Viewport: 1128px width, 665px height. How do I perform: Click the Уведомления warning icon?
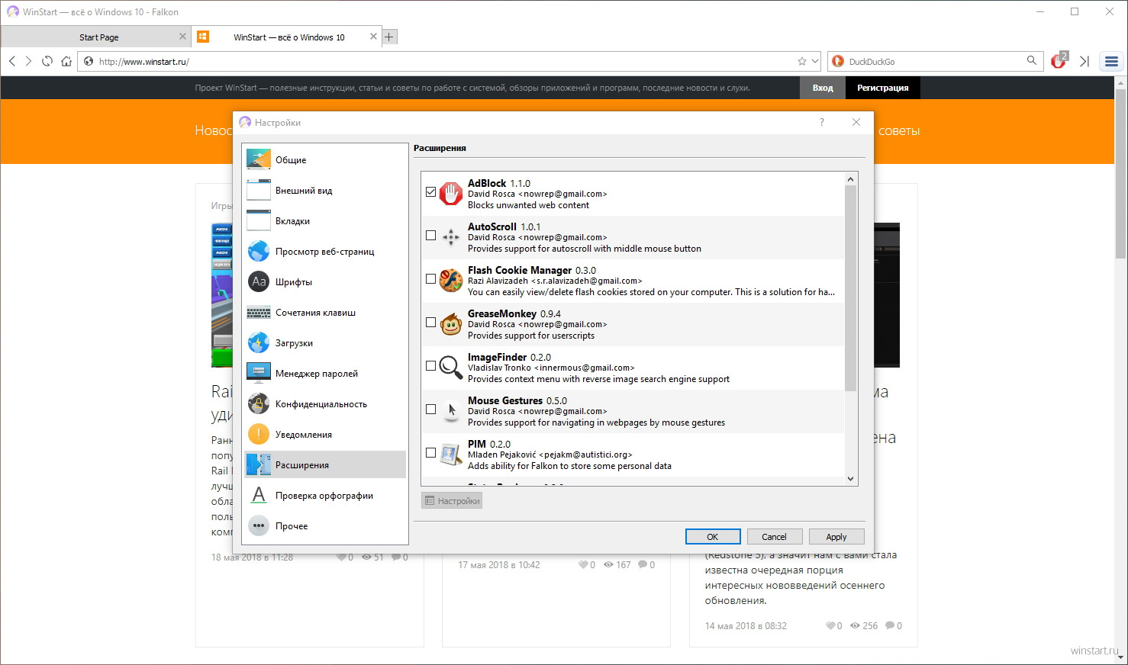point(259,434)
